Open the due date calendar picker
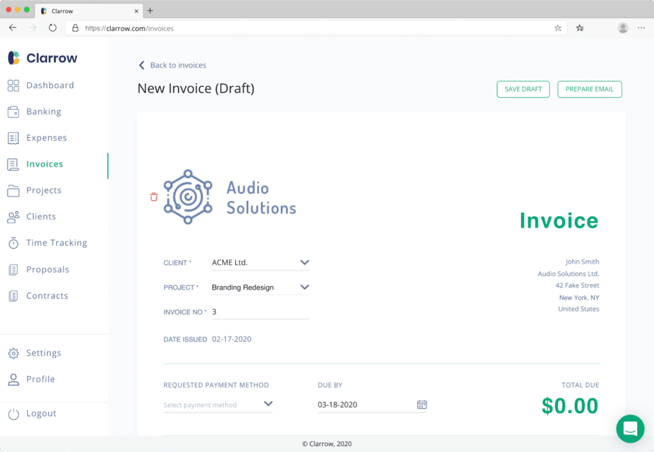The height and width of the screenshot is (452, 654). 421,404
